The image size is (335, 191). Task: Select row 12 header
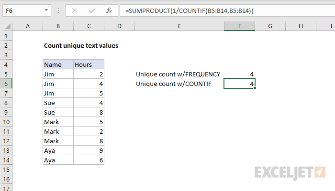click(6, 141)
